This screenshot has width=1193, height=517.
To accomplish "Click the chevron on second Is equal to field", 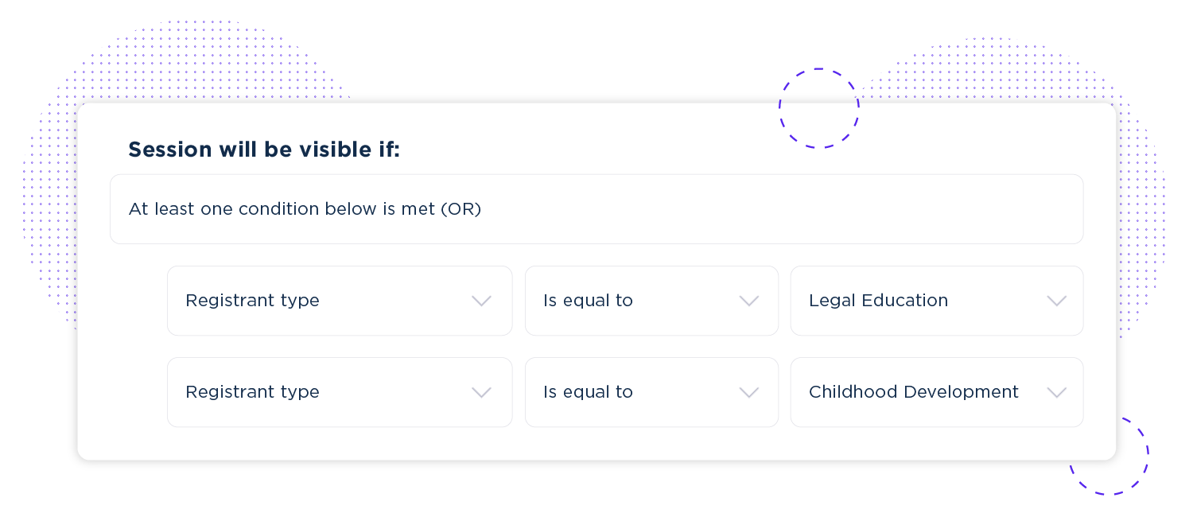I will pos(748,392).
